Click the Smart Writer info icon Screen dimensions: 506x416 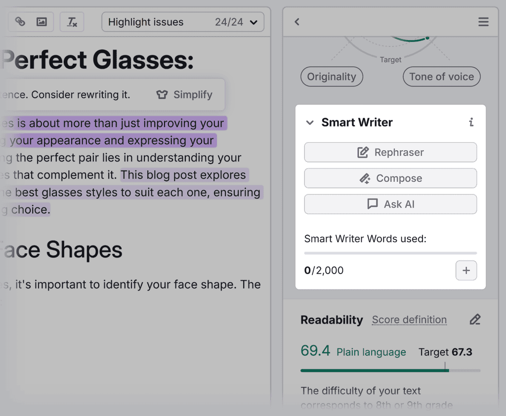[x=471, y=123]
